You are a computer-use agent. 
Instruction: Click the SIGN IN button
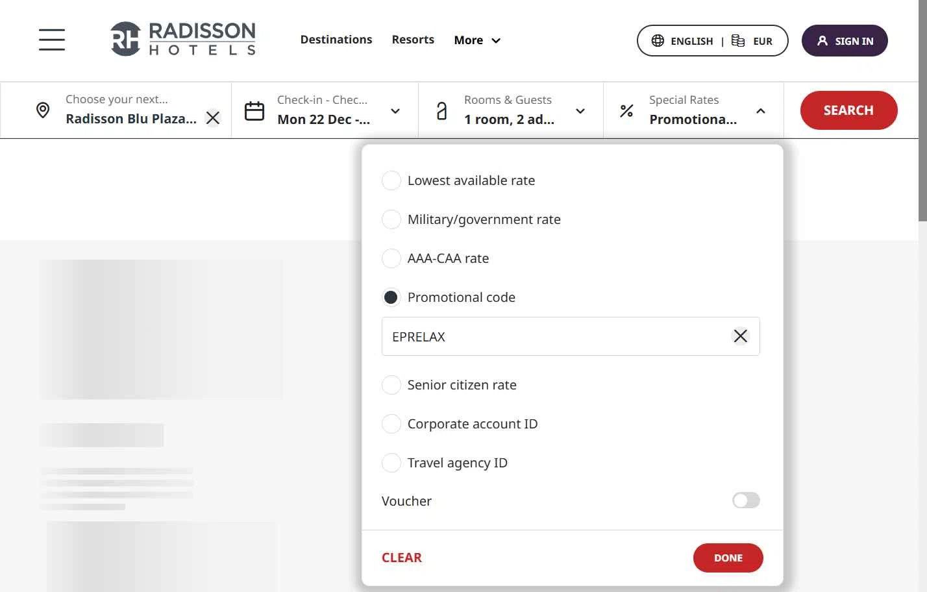(845, 41)
